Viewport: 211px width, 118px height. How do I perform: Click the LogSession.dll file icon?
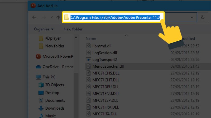88,53
